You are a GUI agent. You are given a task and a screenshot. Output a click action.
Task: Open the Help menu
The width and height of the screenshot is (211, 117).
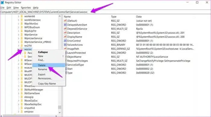coord(36,8)
